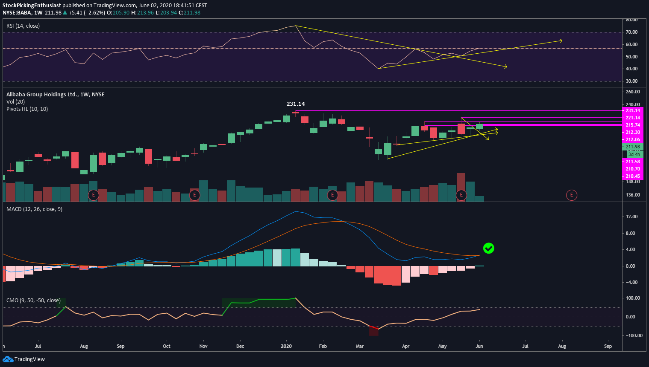Click the -100.00 value on the CMO scale

(x=634, y=335)
